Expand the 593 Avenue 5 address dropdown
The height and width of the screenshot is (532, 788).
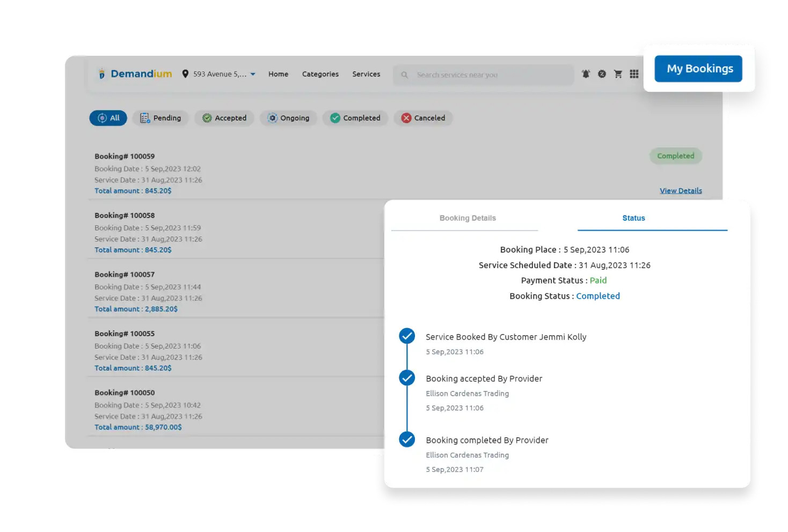pos(253,74)
